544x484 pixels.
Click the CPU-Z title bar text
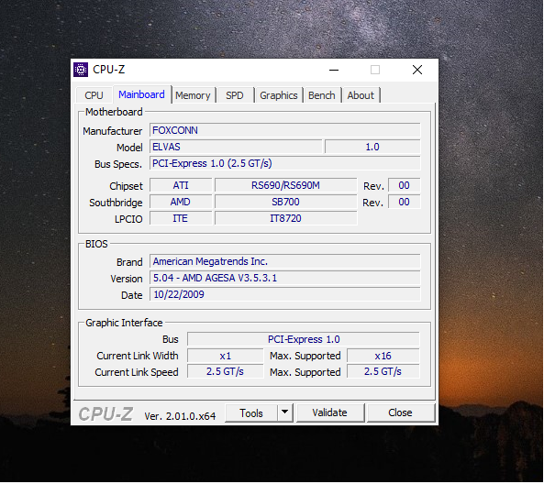108,70
